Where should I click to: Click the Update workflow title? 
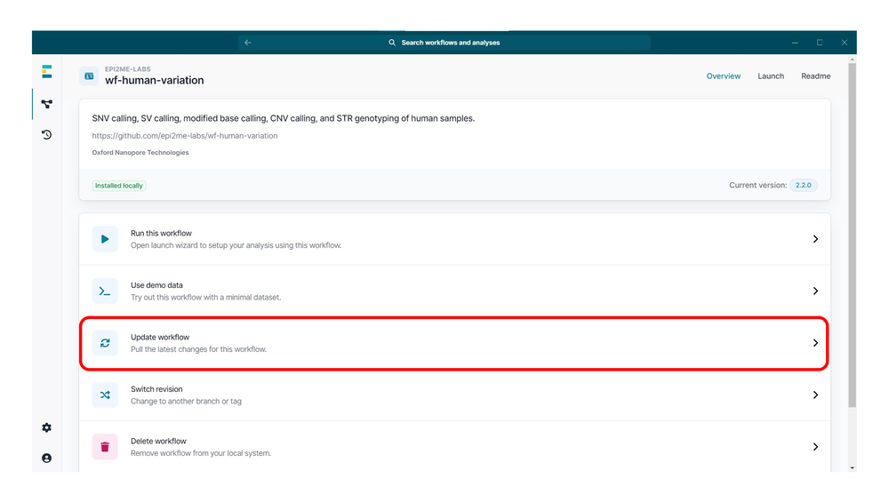[x=160, y=337]
